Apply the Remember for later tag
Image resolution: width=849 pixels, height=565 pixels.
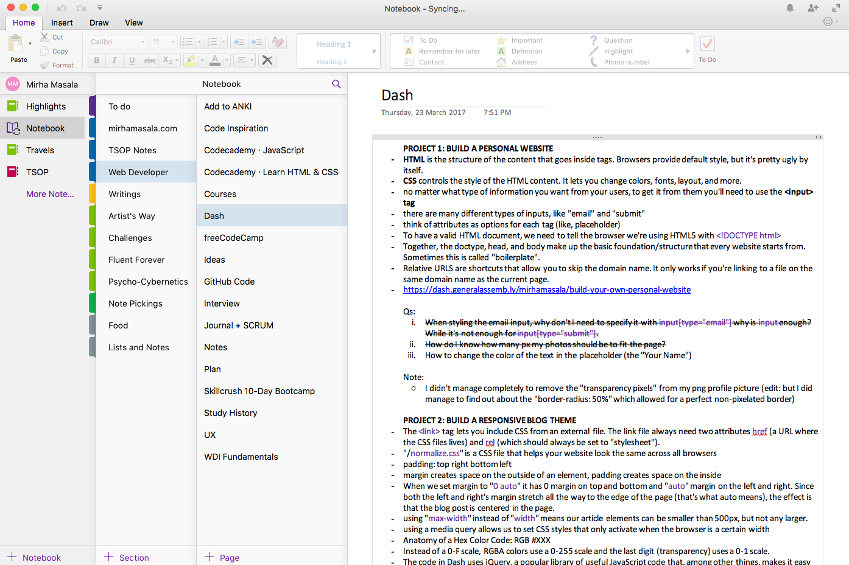point(442,51)
